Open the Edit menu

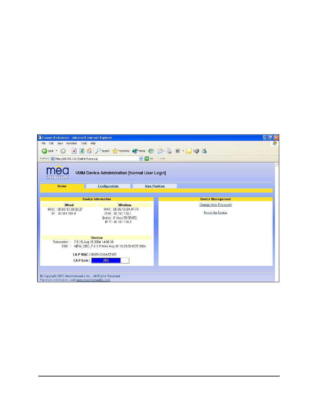(51, 143)
